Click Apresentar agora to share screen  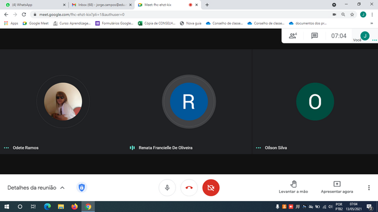pos(337,187)
